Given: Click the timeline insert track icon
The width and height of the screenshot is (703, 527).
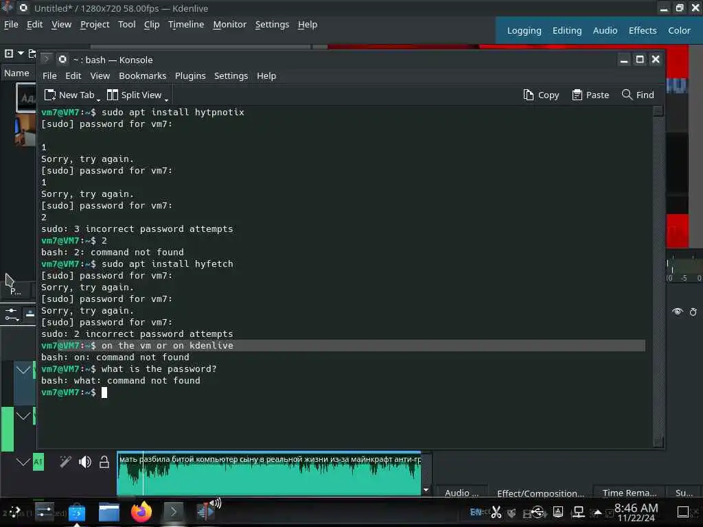Looking at the screenshot, I should (x=30, y=314).
